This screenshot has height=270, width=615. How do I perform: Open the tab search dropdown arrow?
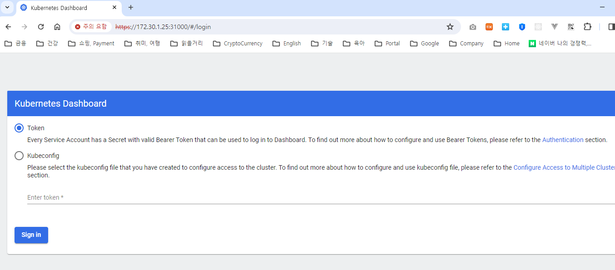7,8
